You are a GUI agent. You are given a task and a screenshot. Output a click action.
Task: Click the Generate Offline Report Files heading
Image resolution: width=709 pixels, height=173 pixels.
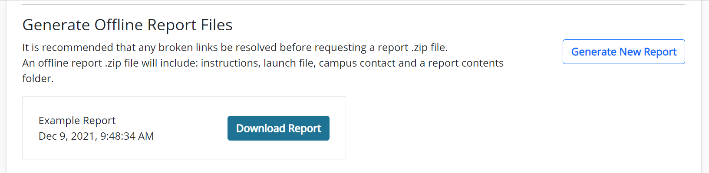[127, 25]
